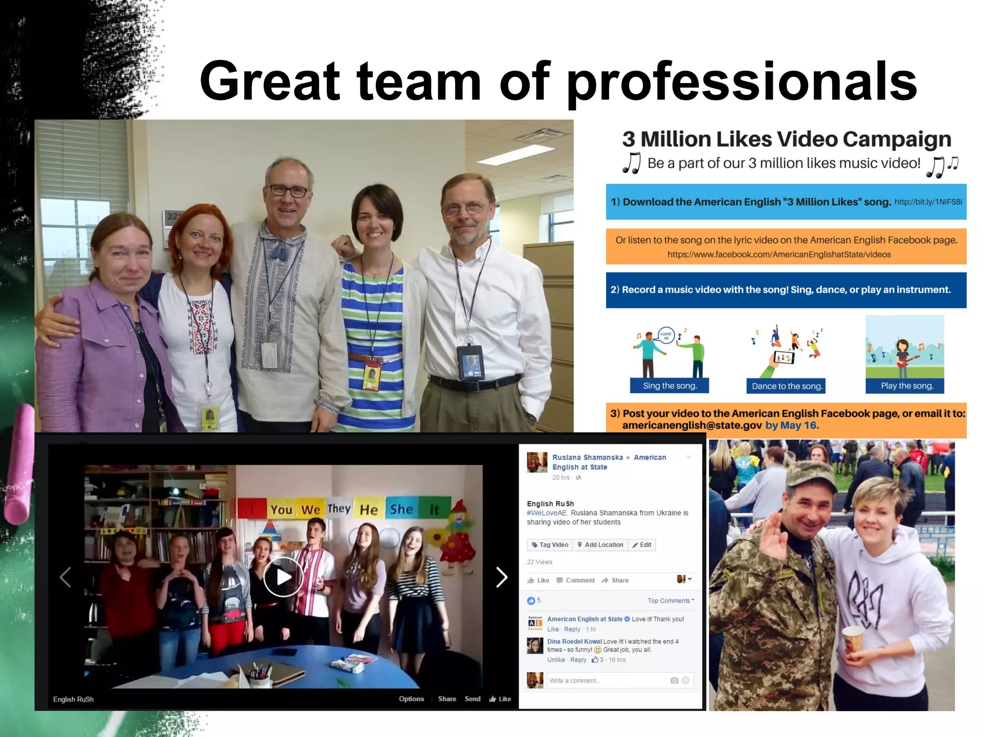Click the Sing the song label
Viewport: 983px width, 737px height.
(670, 386)
